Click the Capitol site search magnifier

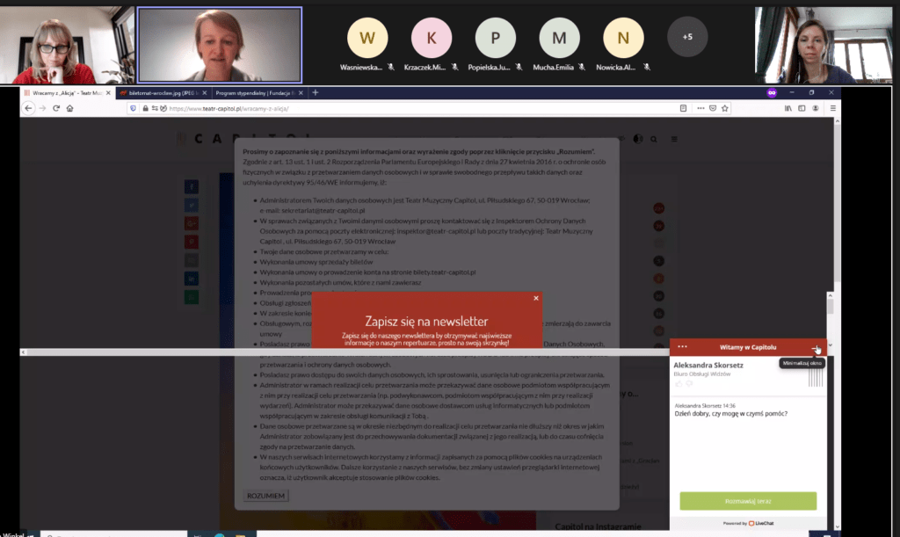654,139
